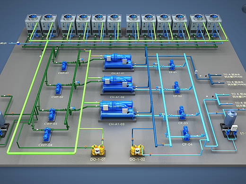This screenshot has height=184, width=246.
Task: Select cooling tower number 8
Action: coord(149,25)
